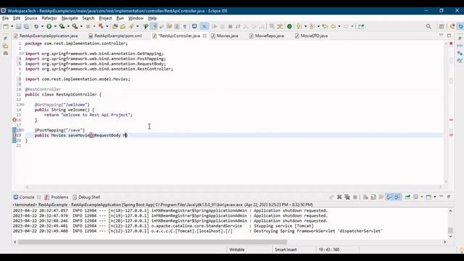The image size is (464, 261).
Task: Switch to Movies.java editor tab
Action: click(225, 36)
